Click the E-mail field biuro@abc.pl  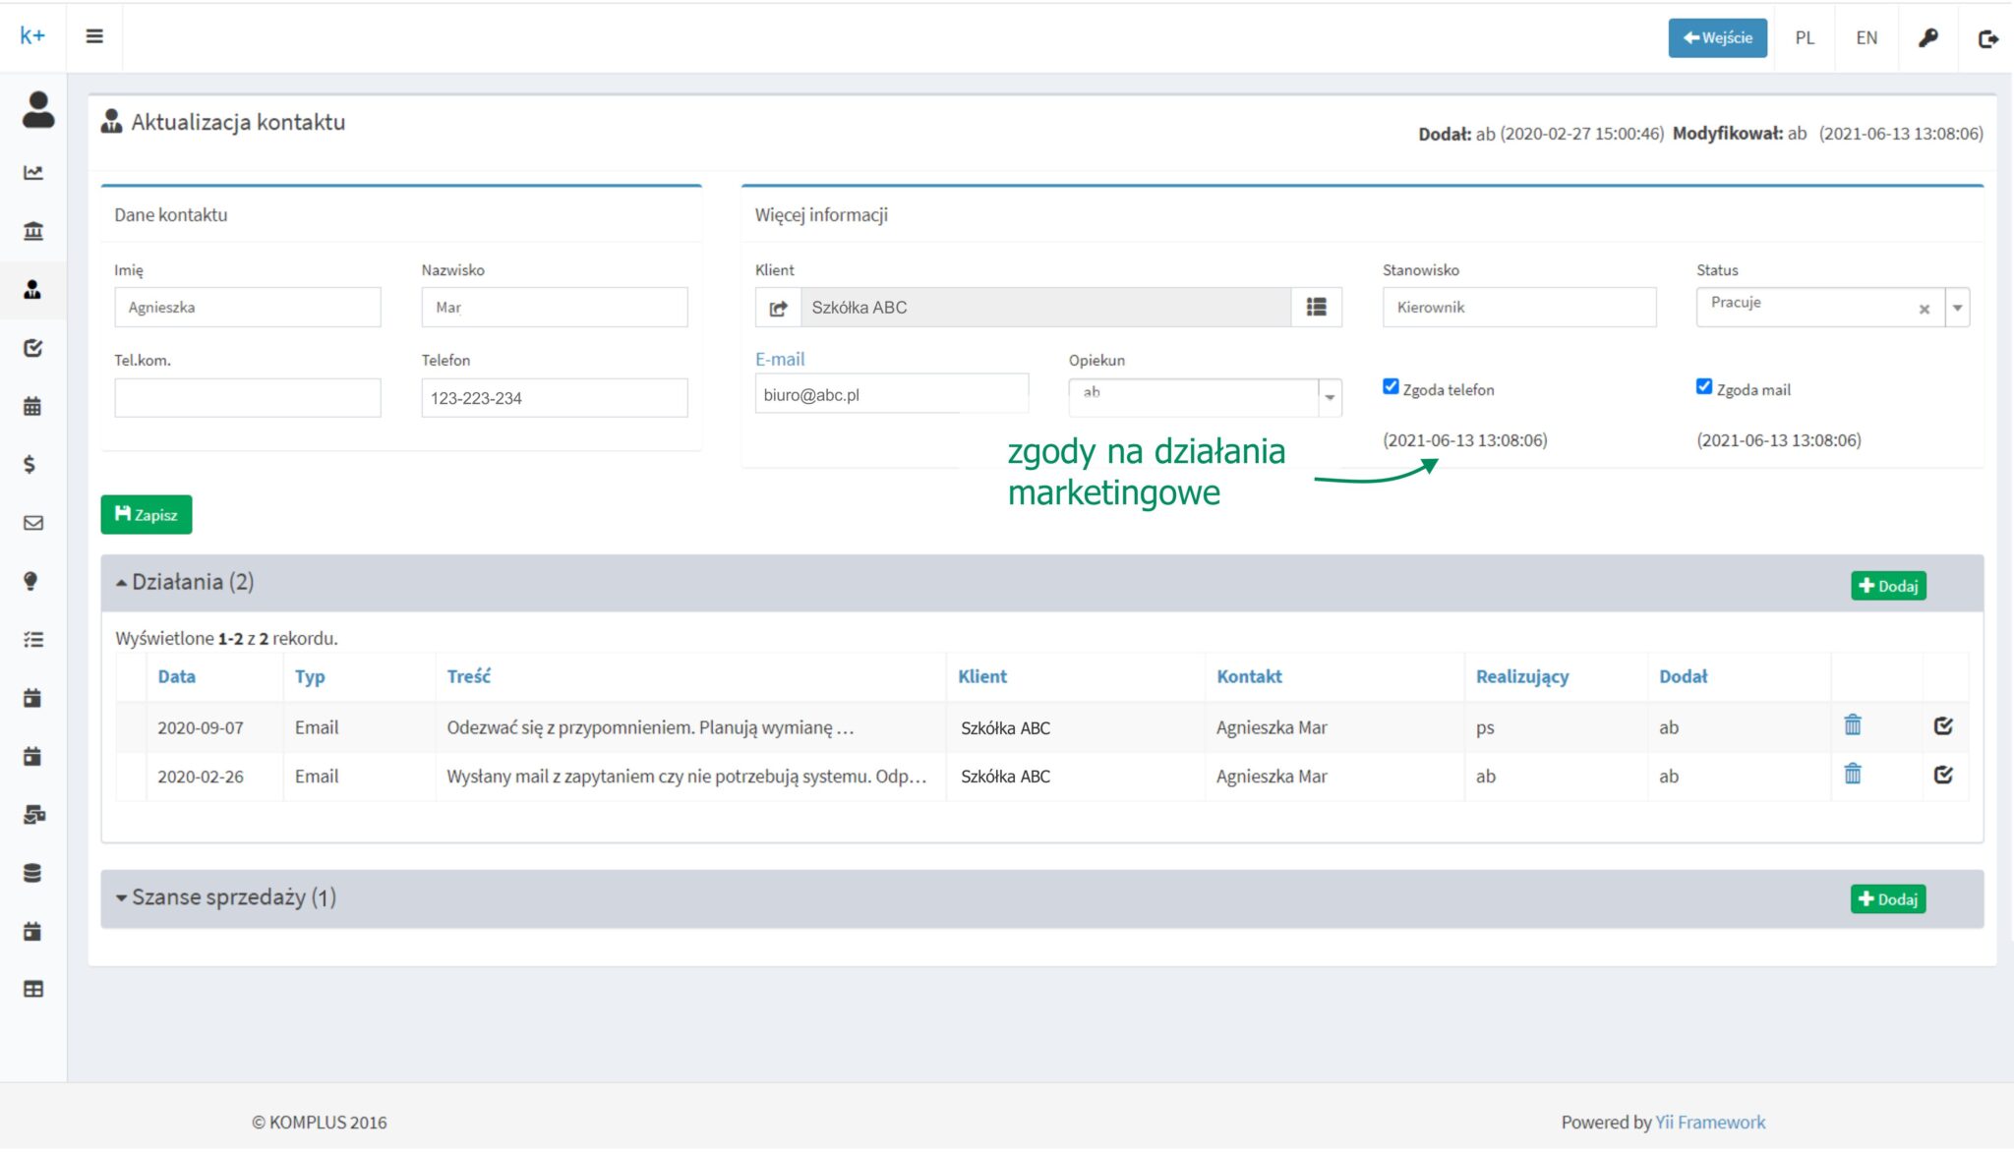click(892, 394)
